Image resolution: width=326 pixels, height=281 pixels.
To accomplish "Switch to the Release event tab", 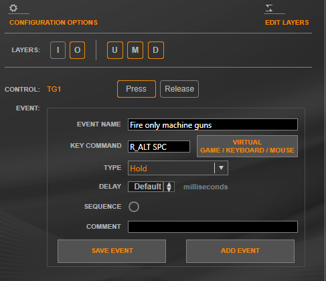I will [x=179, y=89].
